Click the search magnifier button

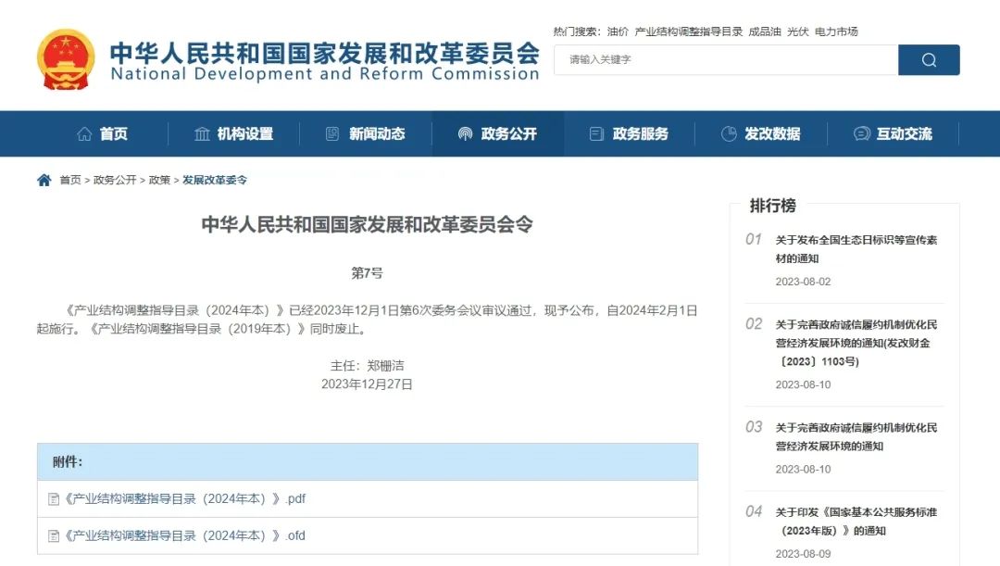929,60
